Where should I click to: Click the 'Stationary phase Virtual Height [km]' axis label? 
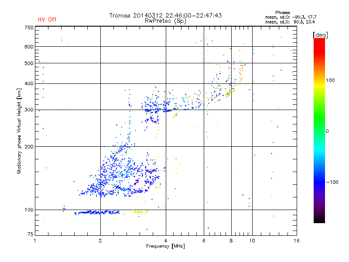point(19,131)
